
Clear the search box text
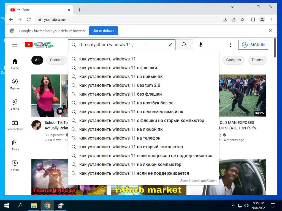pyautogui.click(x=170, y=45)
